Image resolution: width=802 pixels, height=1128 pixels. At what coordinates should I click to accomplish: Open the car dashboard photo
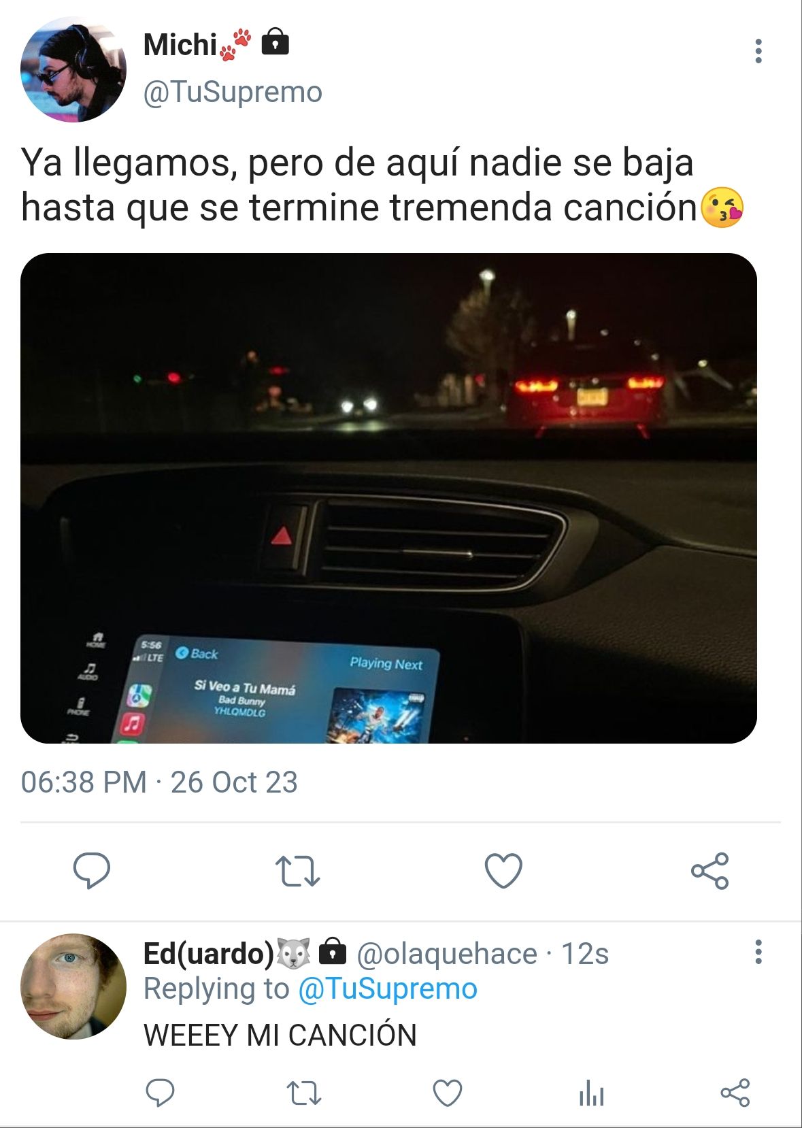coord(388,498)
